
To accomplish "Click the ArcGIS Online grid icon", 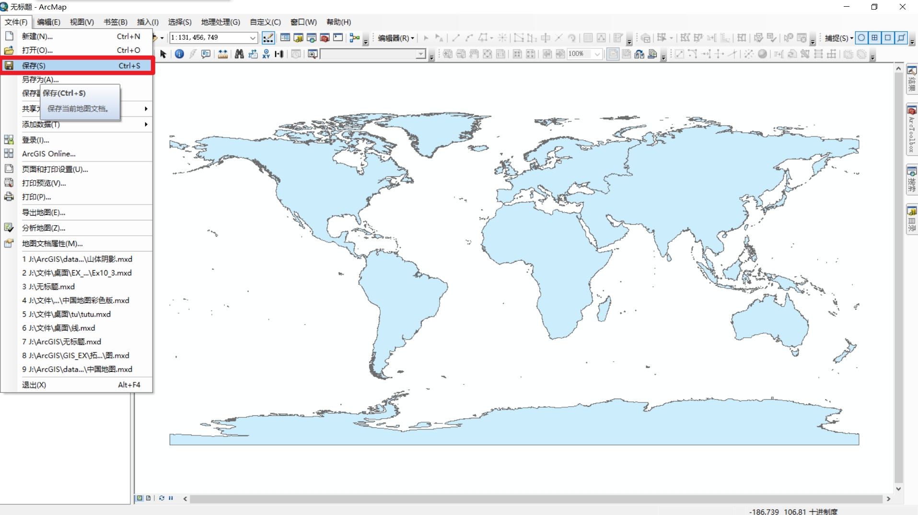I will click(x=9, y=153).
